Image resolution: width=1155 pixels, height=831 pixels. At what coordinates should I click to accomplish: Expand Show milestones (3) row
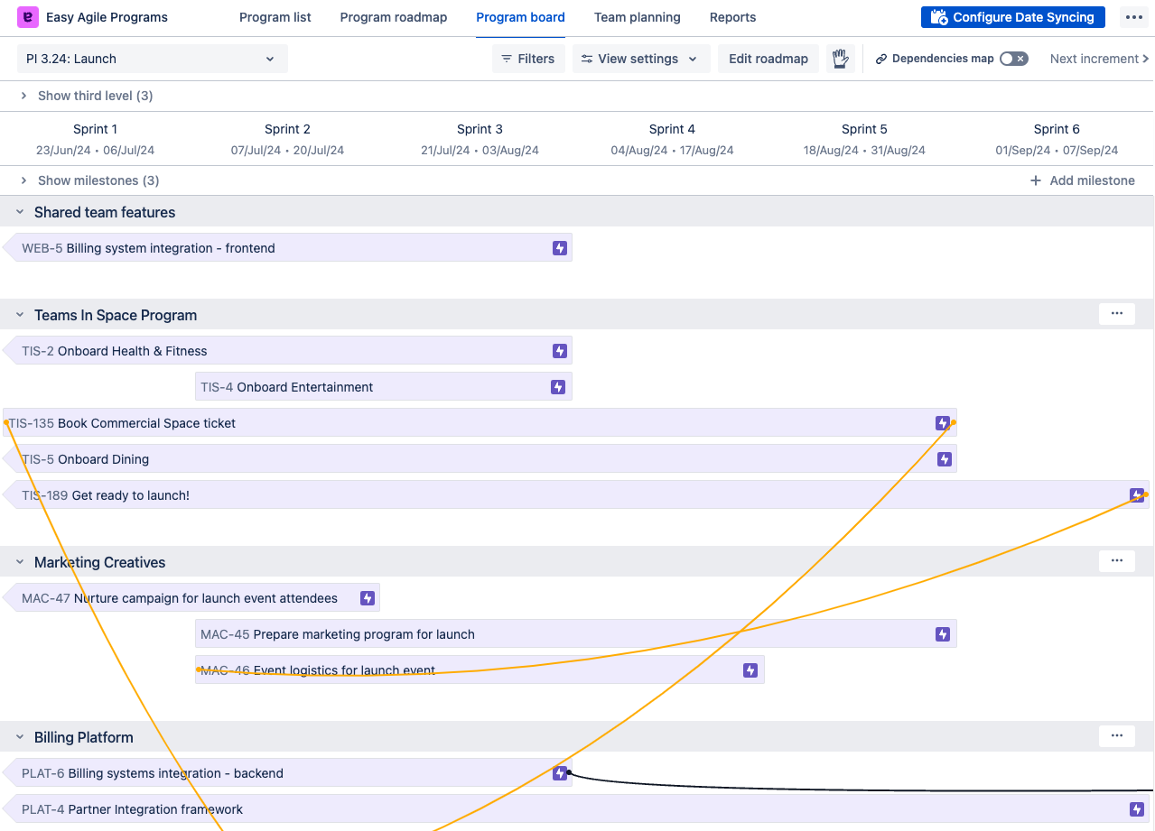(x=24, y=180)
